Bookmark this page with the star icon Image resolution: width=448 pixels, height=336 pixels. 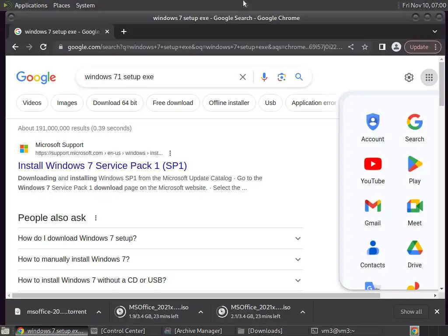pos(365,47)
